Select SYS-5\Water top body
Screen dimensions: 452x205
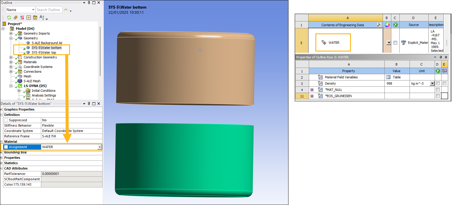[44, 52]
